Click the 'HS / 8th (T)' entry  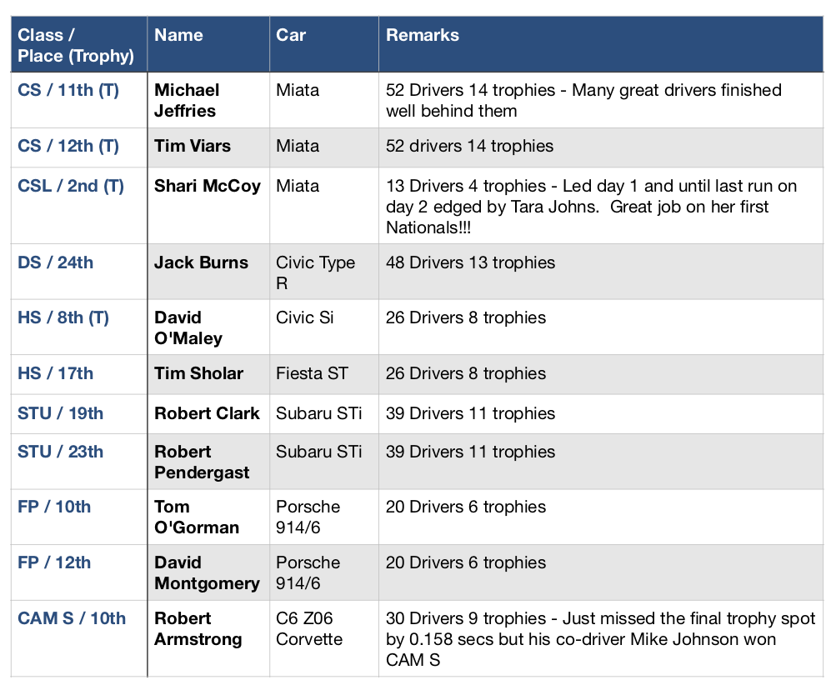[x=63, y=317]
